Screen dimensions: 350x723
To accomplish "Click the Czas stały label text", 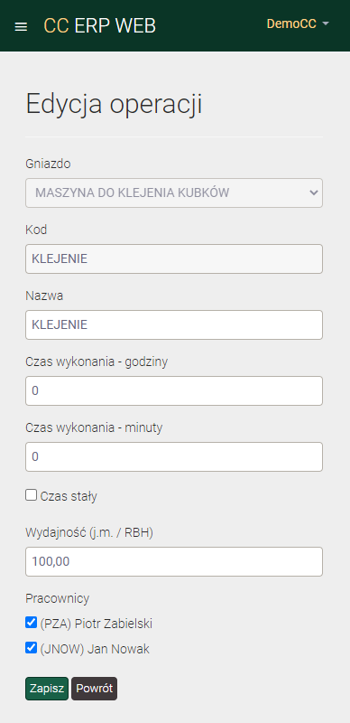I will 69,496.
